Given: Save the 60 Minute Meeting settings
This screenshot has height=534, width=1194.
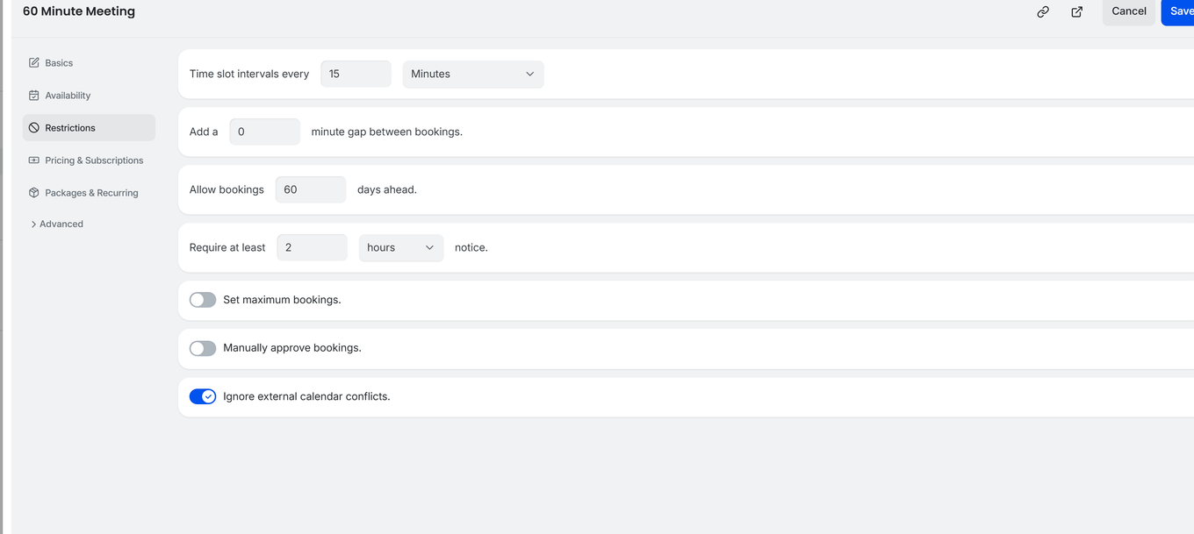Looking at the screenshot, I should tap(1181, 11).
